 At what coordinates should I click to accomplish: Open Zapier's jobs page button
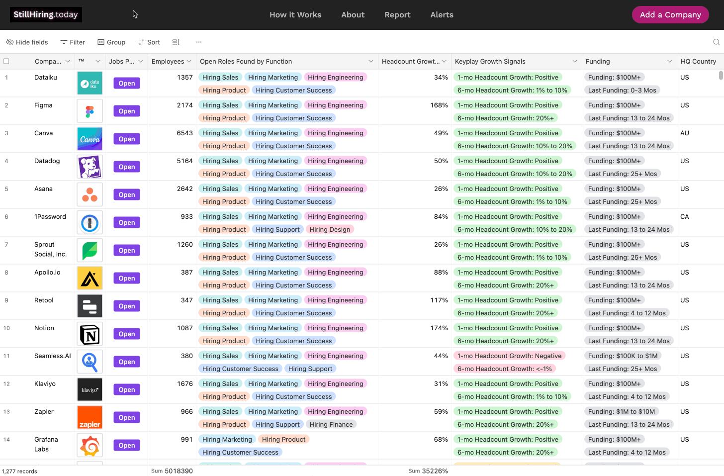(127, 417)
